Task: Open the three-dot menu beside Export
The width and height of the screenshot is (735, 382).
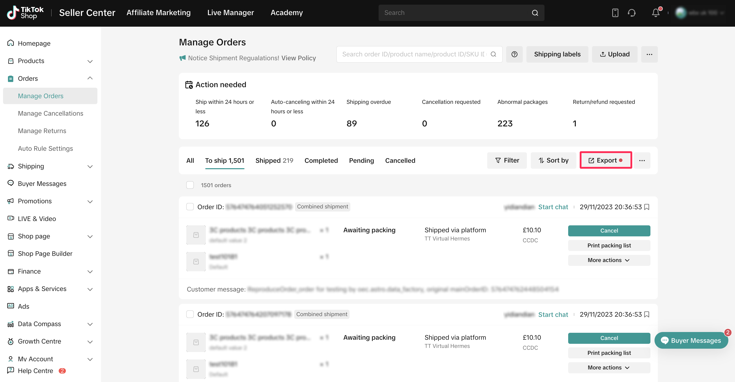Action: pos(642,160)
